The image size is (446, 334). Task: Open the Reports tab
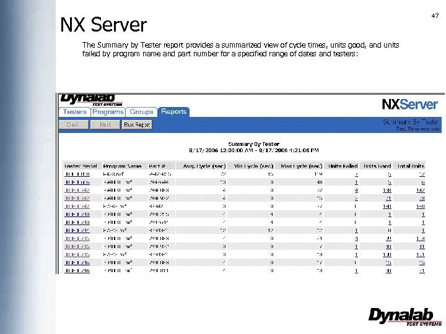[173, 111]
